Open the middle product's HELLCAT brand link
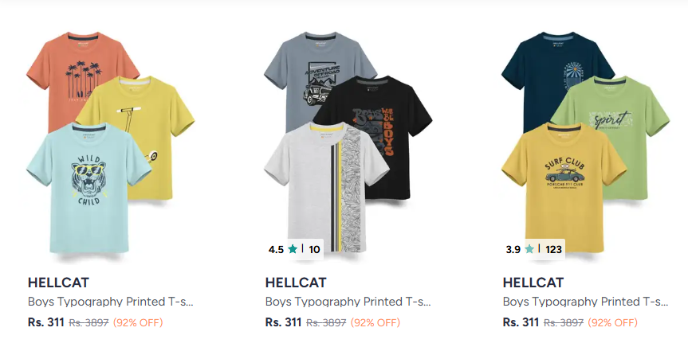Screen dimensions: 688x347 [296, 283]
